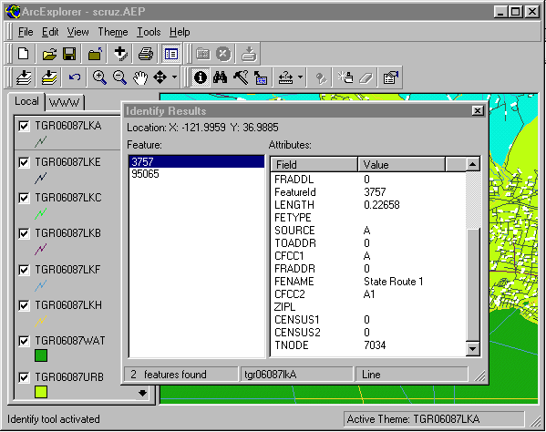The image size is (546, 432).
Task: Select the Pan hand tool
Action: [140, 77]
